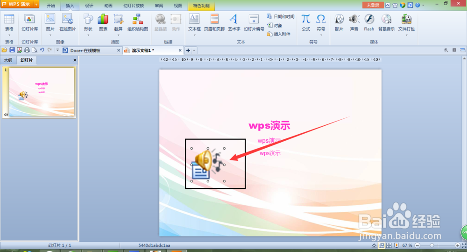
Task: Expand the 文件打包 dropdown arrow
Action: (x=406, y=35)
